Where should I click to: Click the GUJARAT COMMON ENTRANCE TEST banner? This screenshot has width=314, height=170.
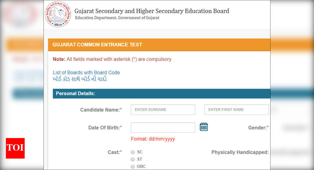point(97,45)
